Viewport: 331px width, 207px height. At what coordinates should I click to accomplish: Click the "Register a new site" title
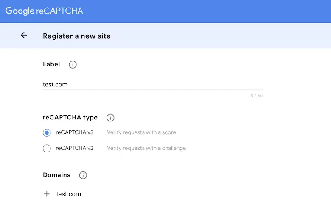[x=77, y=36]
